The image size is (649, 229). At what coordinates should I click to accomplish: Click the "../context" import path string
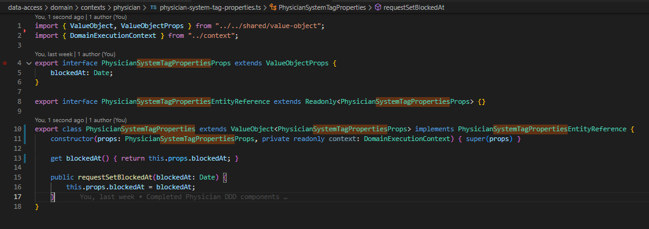(211, 35)
